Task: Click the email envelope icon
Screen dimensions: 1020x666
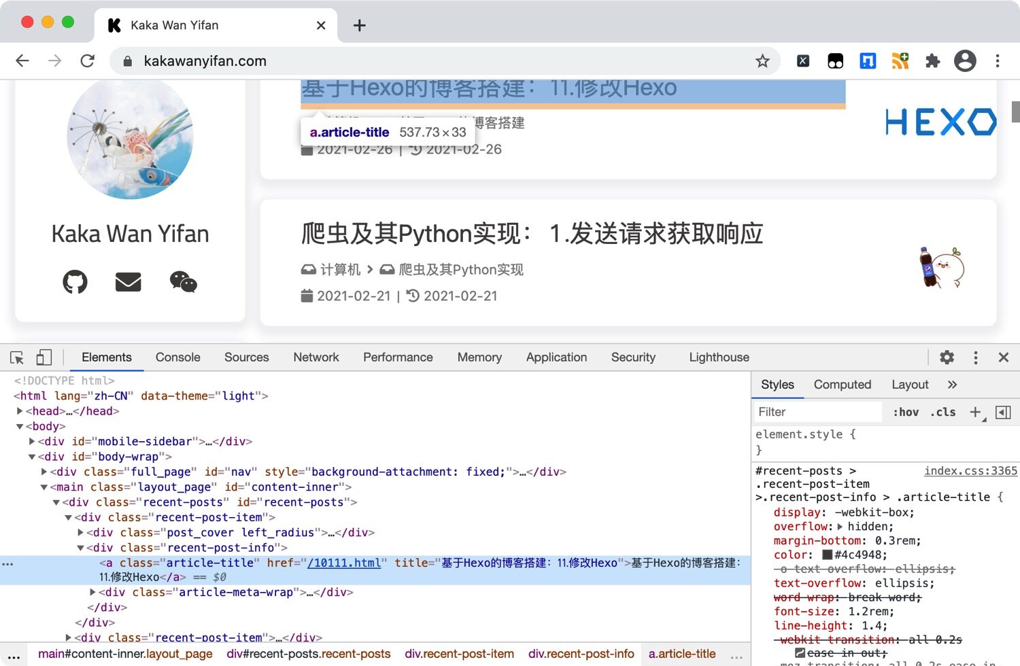Action: click(128, 281)
